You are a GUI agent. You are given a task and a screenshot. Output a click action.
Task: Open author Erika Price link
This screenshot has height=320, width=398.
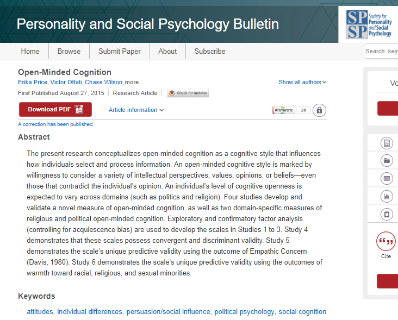pos(33,82)
